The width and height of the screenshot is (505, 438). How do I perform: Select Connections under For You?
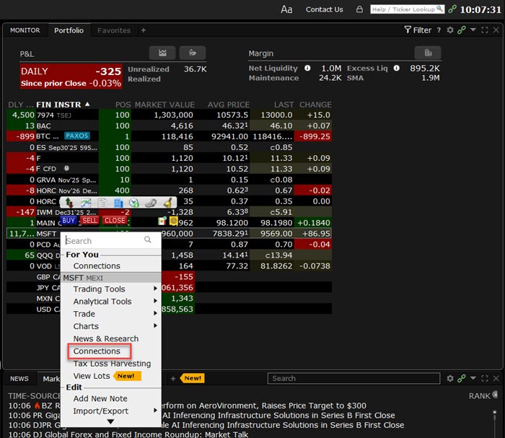[97, 266]
